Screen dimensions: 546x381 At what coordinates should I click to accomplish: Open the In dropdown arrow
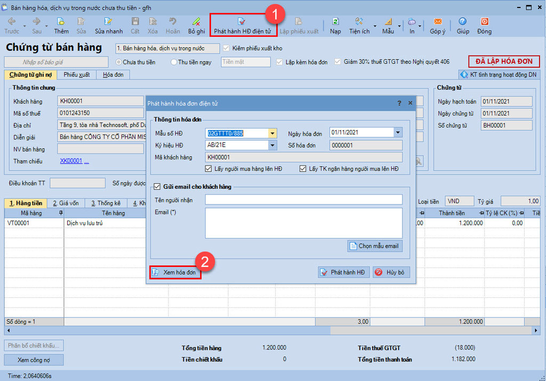pos(420,26)
